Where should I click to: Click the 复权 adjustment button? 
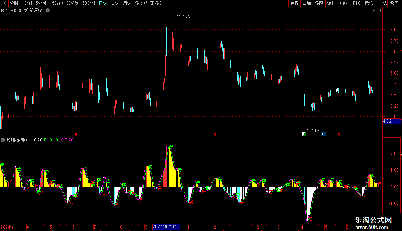click(x=294, y=3)
